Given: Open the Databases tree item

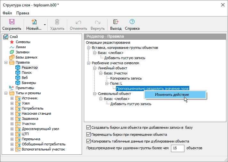Looking at the screenshot, I should [x=26, y=57].
